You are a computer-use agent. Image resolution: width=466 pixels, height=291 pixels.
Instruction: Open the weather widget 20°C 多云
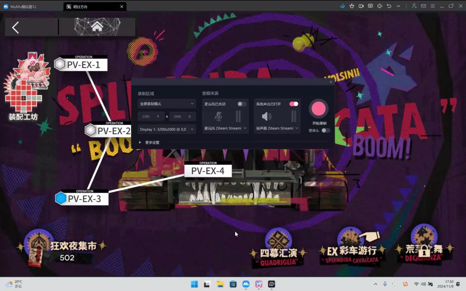(14, 284)
